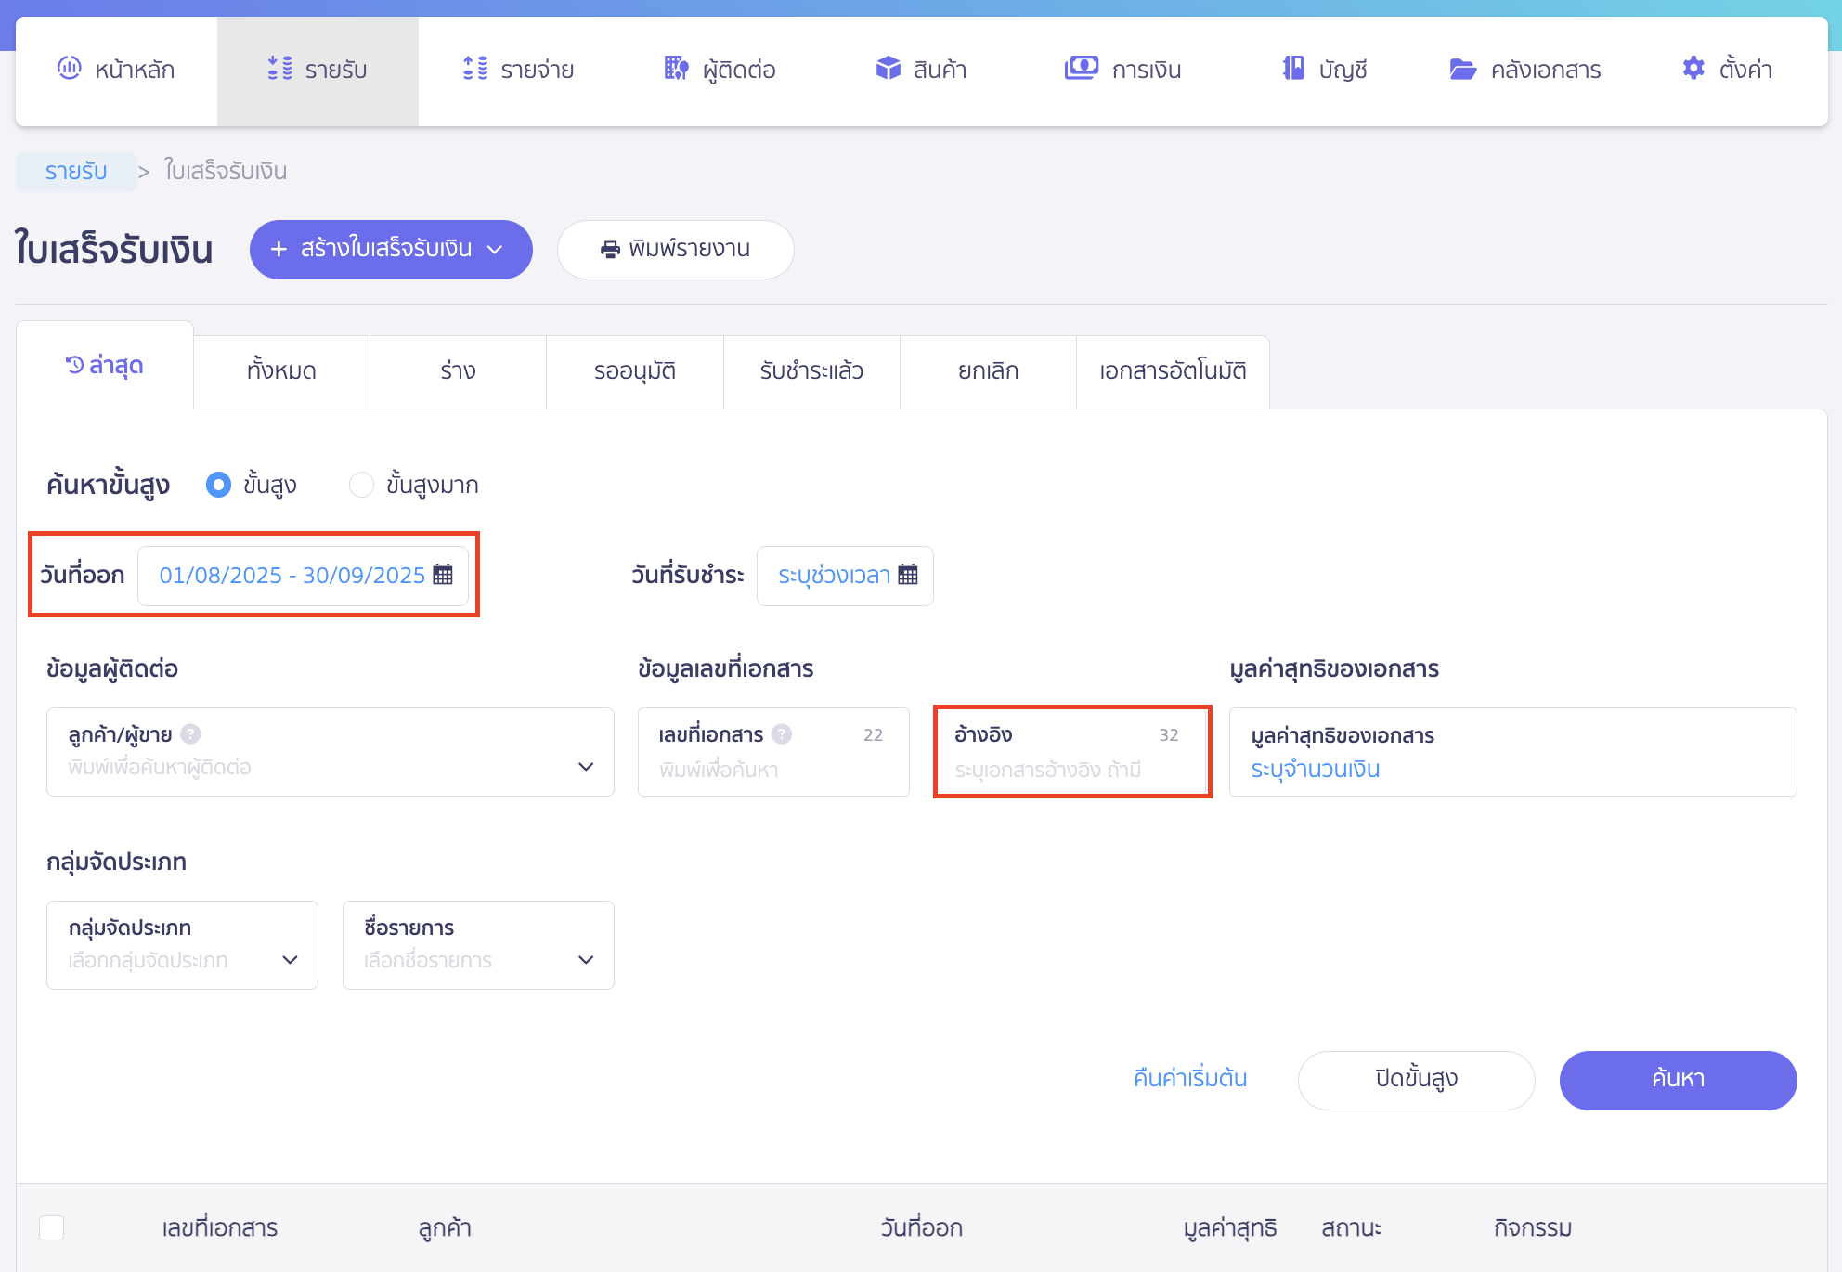The height and width of the screenshot is (1272, 1842).
Task: Click the บัญชี accounting book icon
Action: (x=1293, y=69)
